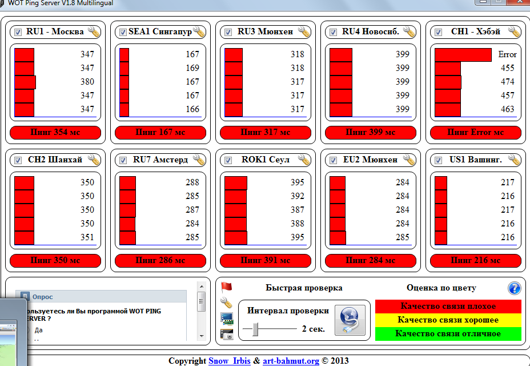
Task: Click the VK logo in Опрос header
Action: click(25, 297)
